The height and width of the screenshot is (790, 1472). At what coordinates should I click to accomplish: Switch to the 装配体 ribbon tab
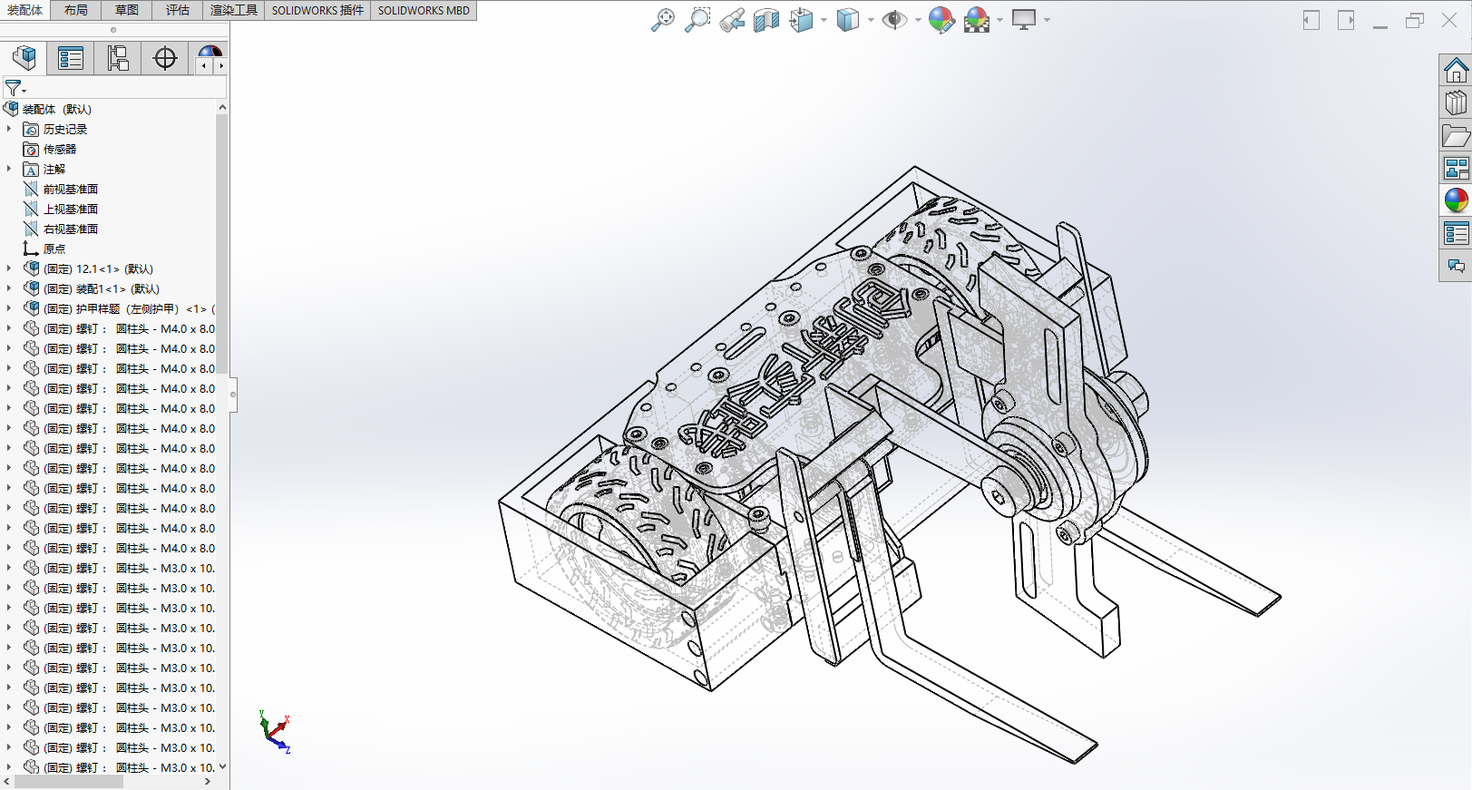25,10
